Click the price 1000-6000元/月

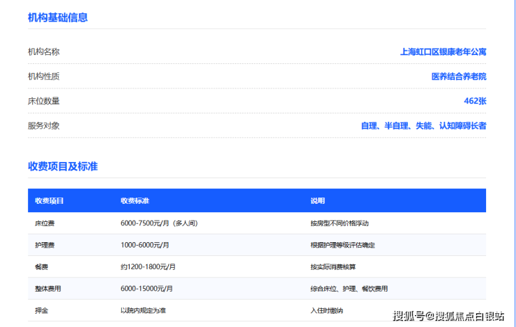(x=145, y=245)
